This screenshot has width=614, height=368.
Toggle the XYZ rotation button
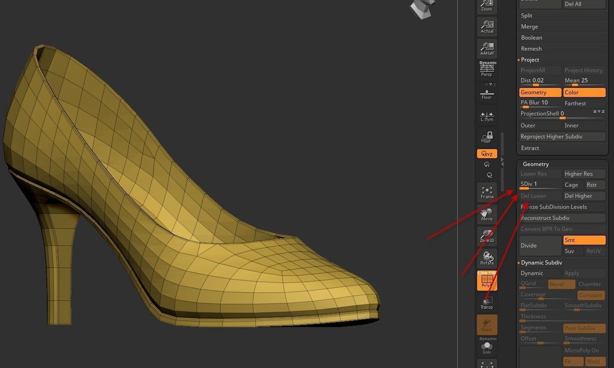pyautogui.click(x=487, y=154)
